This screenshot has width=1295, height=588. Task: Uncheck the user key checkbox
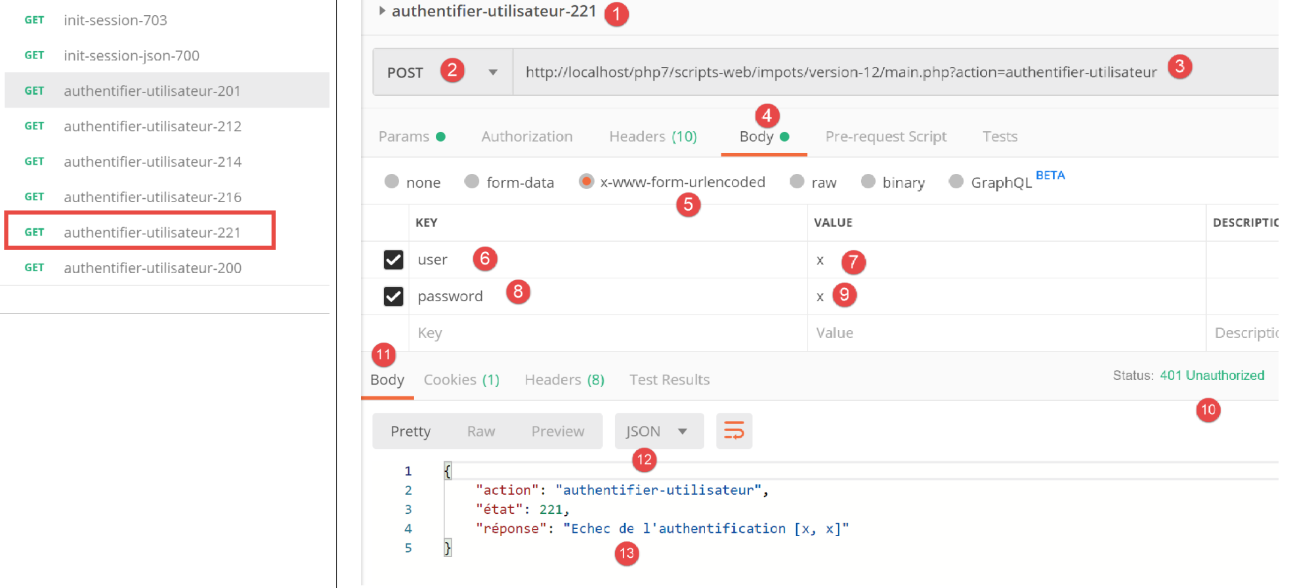[393, 260]
